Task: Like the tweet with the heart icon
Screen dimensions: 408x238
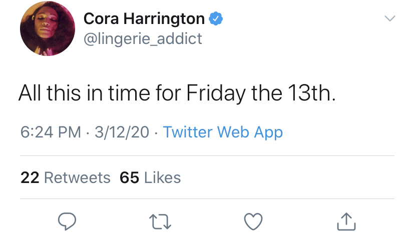Action: [253, 221]
